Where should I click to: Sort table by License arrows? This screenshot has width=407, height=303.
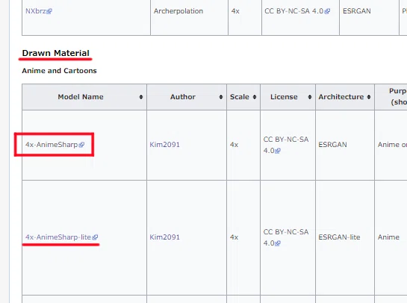(310, 97)
